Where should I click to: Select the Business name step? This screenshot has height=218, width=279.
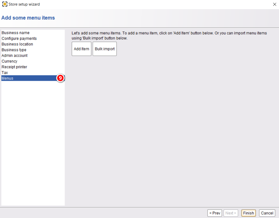pos(33,33)
